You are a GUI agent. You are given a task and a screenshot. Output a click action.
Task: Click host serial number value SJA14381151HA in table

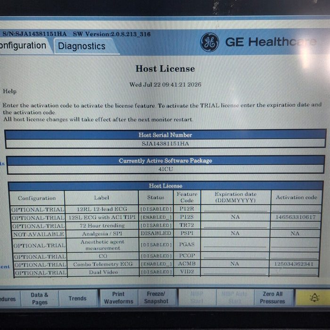[x=165, y=143]
